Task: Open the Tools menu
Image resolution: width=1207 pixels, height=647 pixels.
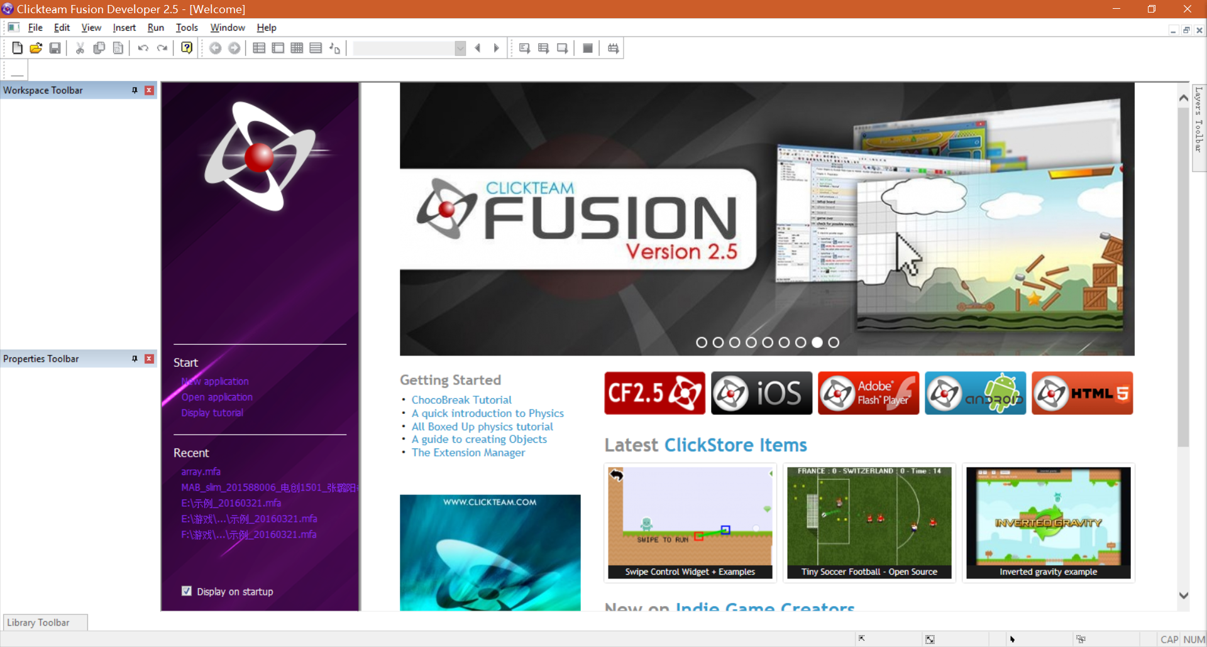Action: pos(187,28)
